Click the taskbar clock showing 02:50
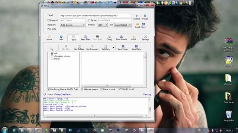Screen dimensions: 238x133 [x=229, y=130]
